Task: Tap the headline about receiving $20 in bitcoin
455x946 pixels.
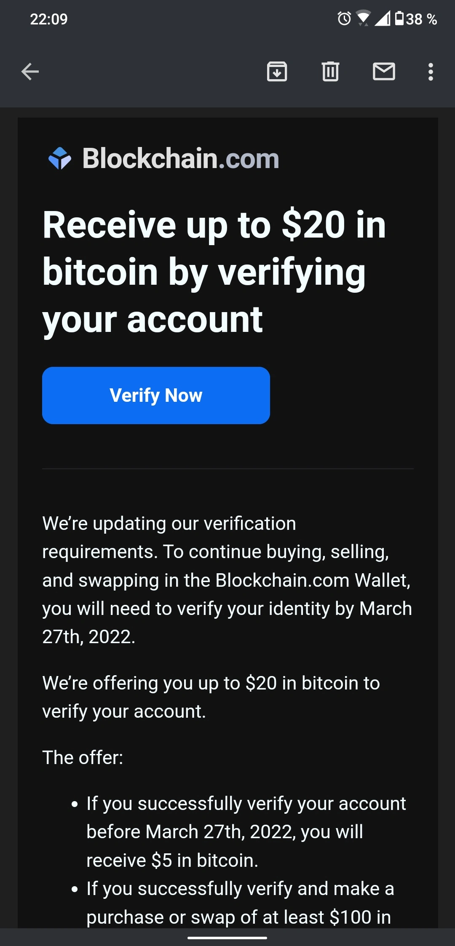Action: pos(214,272)
